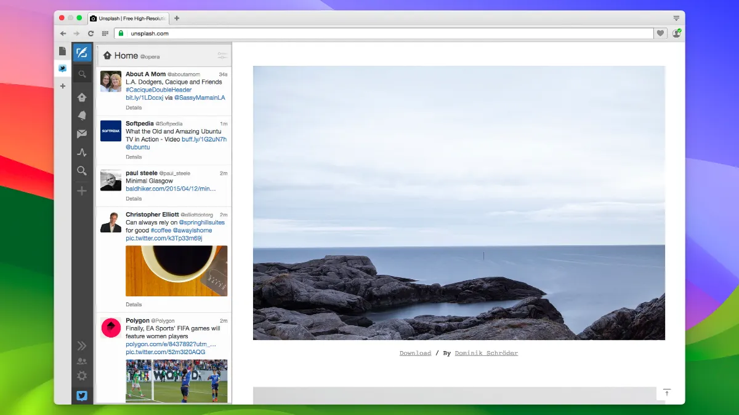Open a new tab with plus button

[x=177, y=18]
